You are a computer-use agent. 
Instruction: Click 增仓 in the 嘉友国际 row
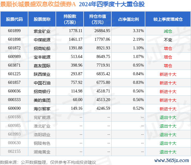click(168, 66)
